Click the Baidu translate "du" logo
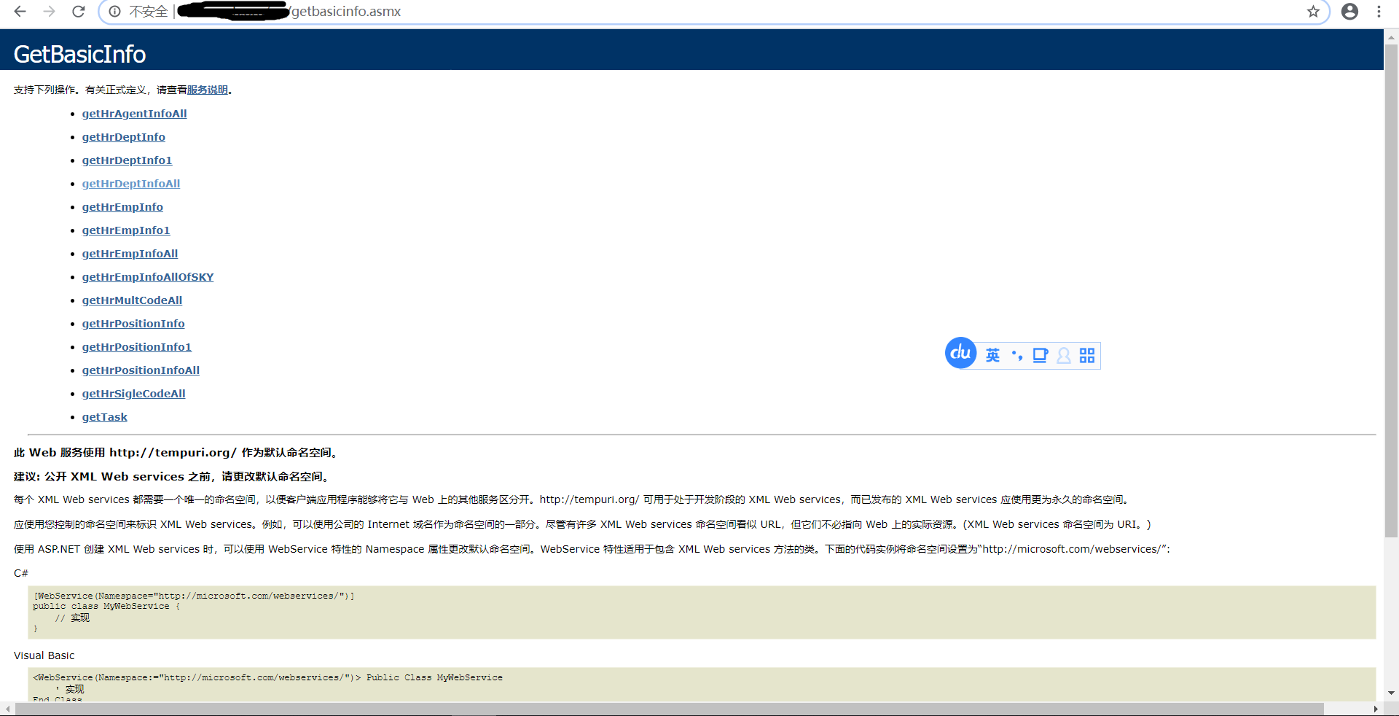 pos(960,354)
